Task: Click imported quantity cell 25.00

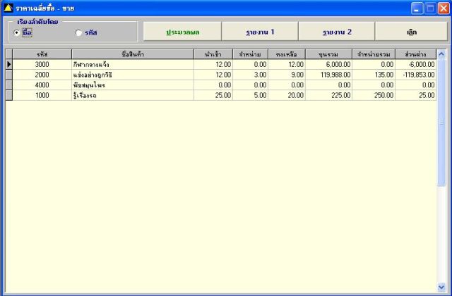Action: (213, 96)
